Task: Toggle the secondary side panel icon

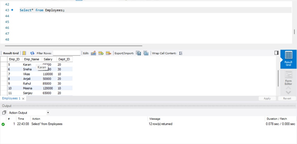Action: click(x=276, y=53)
